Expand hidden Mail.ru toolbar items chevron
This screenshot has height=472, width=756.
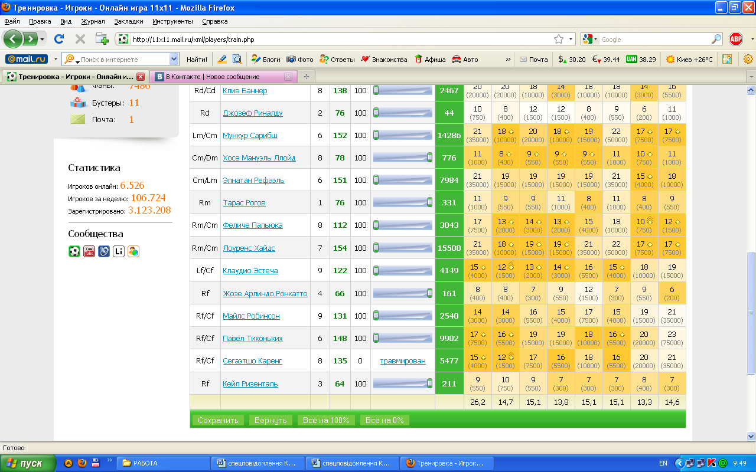508,60
